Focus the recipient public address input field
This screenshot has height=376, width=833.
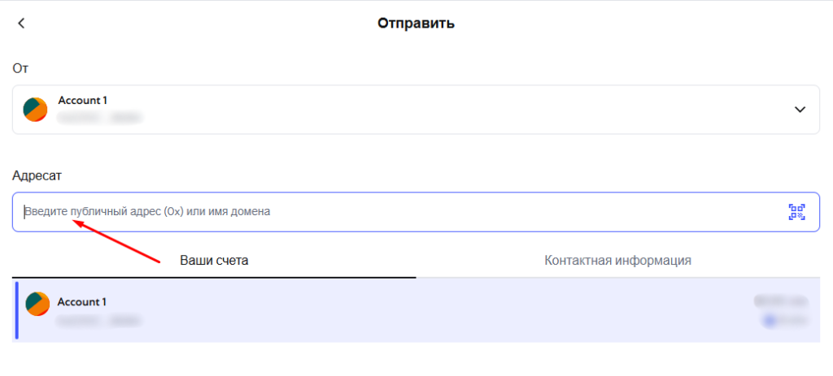(x=390, y=212)
